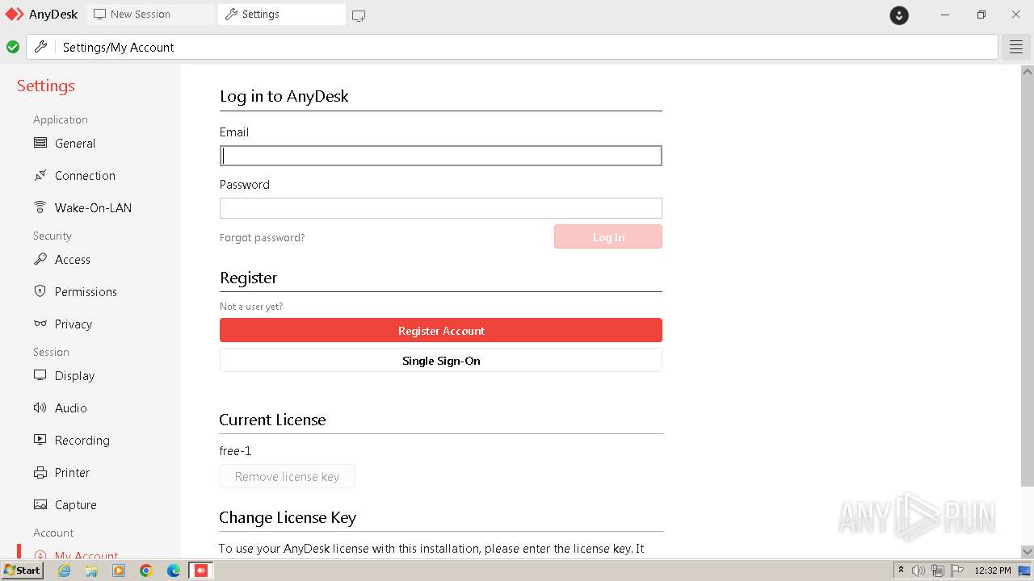Viewport: 1034px width, 581px height.
Task: Launch Google Chrome from taskbar
Action: coord(146,571)
